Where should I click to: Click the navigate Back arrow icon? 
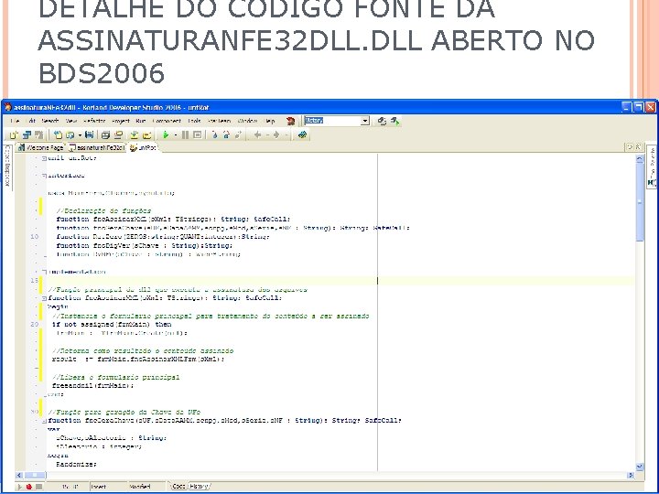[257, 134]
